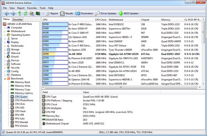Check for BIOS Updates

pyautogui.click(x=129, y=14)
